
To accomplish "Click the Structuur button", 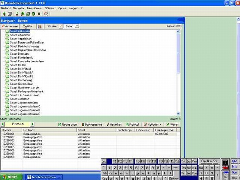I will (54, 26).
